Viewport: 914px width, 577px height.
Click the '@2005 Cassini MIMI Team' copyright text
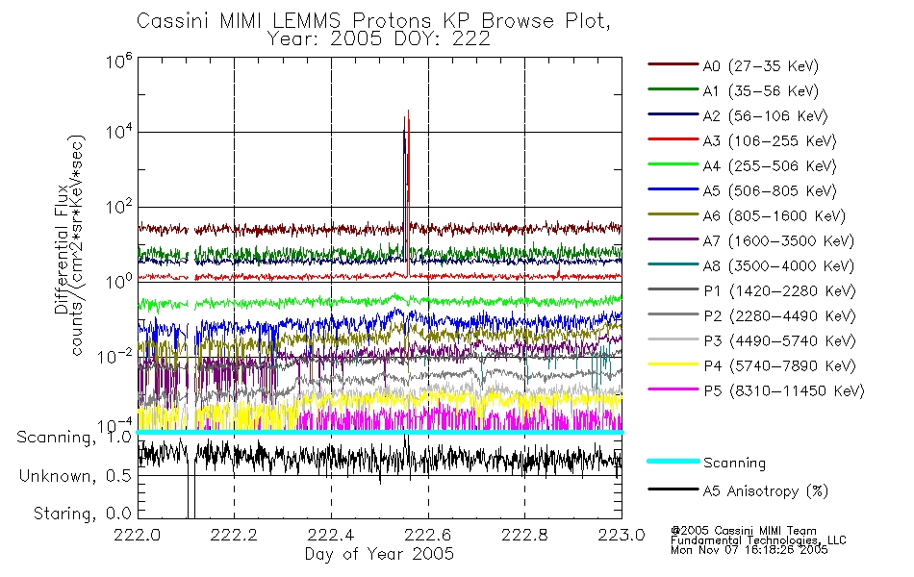(x=743, y=531)
